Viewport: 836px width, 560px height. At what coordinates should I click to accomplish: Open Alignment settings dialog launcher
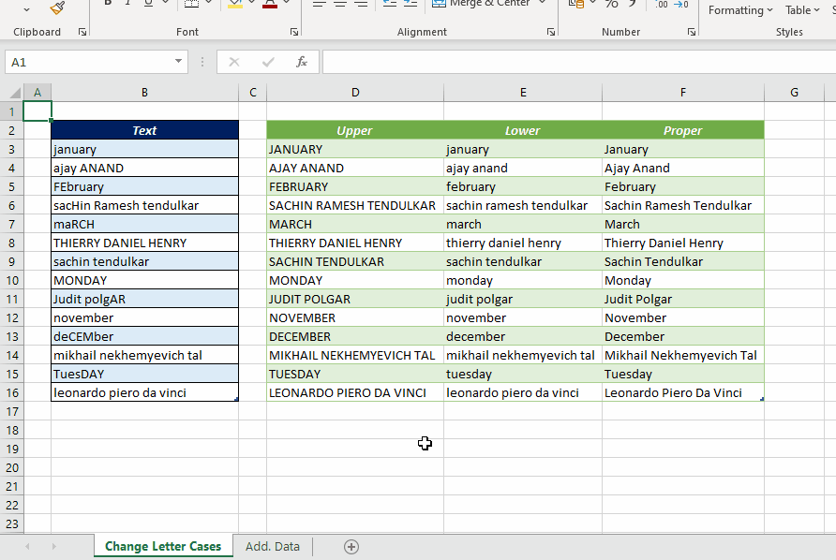(551, 32)
